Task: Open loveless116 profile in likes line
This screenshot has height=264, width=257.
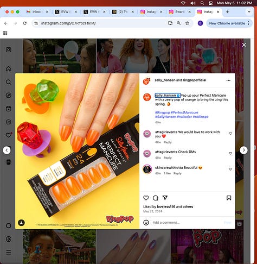Action: [x=166, y=206]
